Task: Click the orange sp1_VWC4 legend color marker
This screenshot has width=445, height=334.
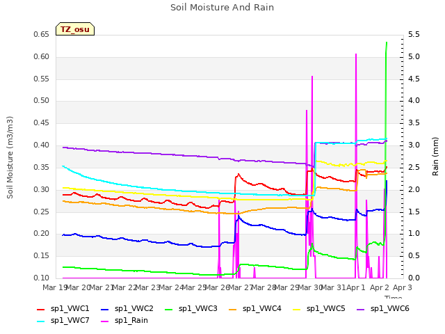Action: [x=233, y=310]
